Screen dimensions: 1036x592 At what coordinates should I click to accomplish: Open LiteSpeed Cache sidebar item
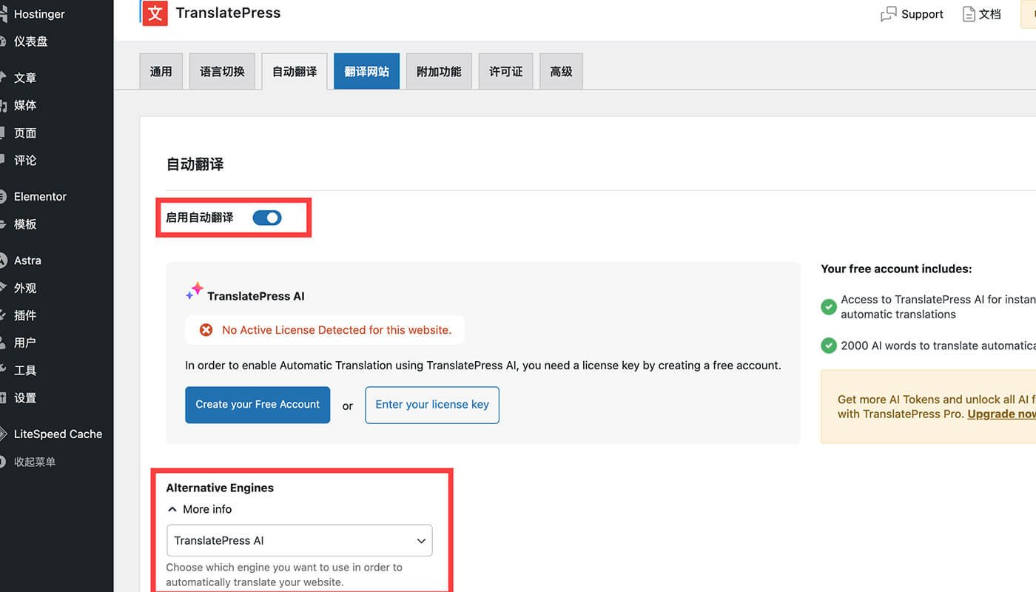[x=58, y=434]
